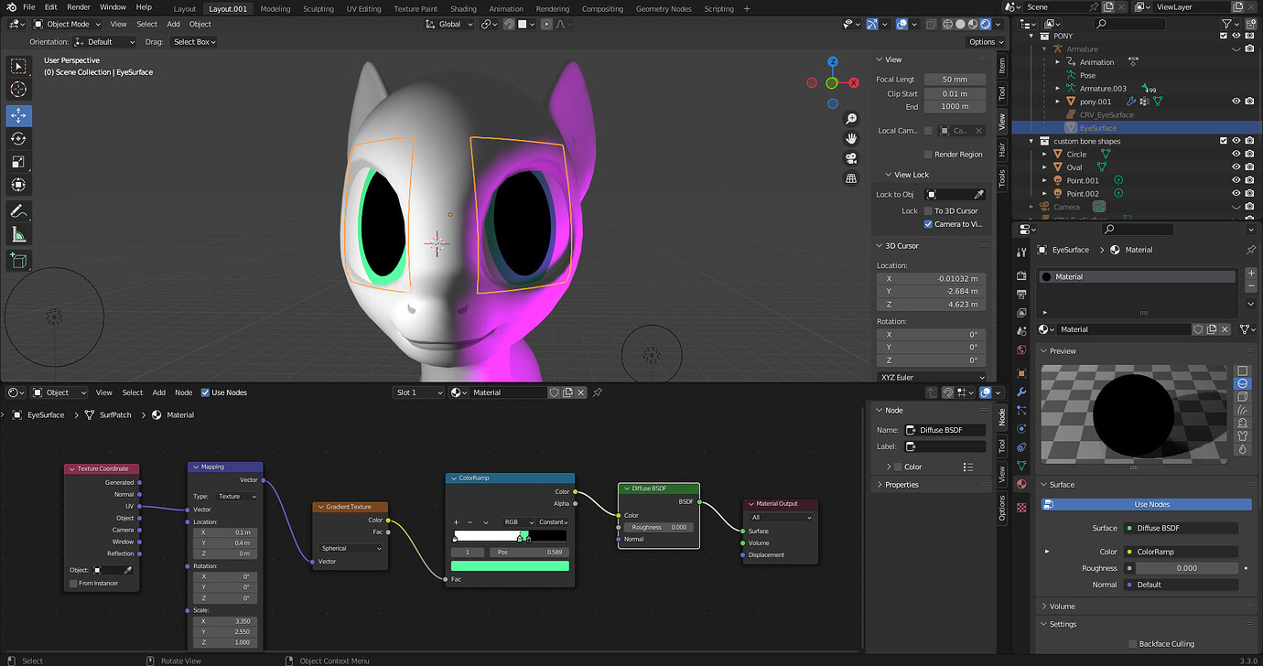The height and width of the screenshot is (666, 1263).
Task: Select the Rotate tool
Action: [x=19, y=138]
